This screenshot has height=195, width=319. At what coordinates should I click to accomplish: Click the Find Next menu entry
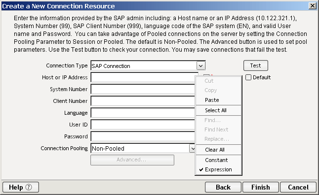click(x=218, y=130)
